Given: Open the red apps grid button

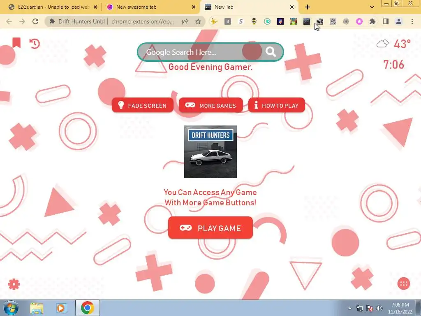Looking at the screenshot, I should pos(404,283).
